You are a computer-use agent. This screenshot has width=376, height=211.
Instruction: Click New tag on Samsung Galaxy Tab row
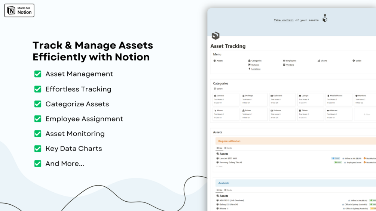point(338,162)
